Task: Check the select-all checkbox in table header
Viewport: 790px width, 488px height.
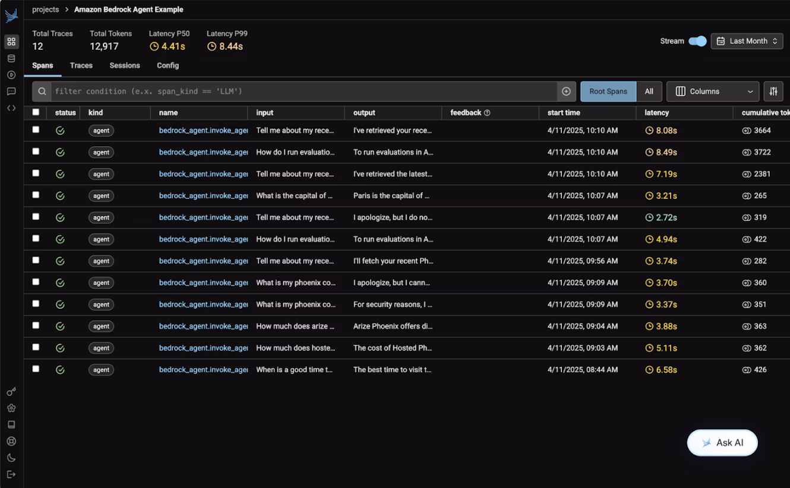Action: [36, 112]
